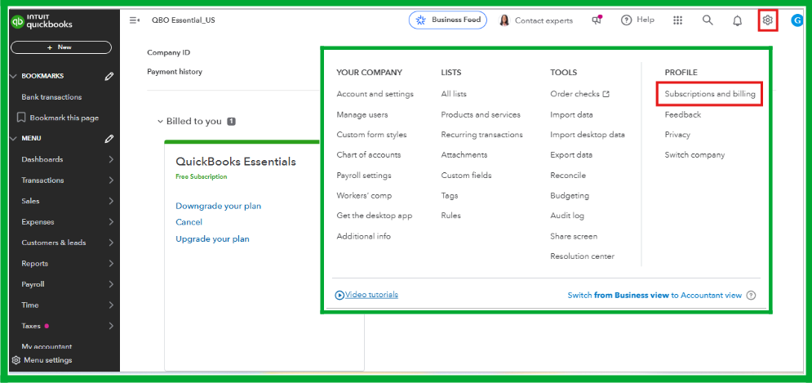Image resolution: width=812 pixels, height=383 pixels.
Task: Edit menu with pencil icon
Action: 109,138
